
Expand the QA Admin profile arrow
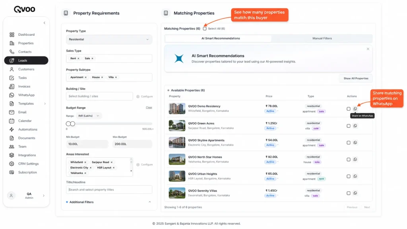pyautogui.click(x=44, y=196)
